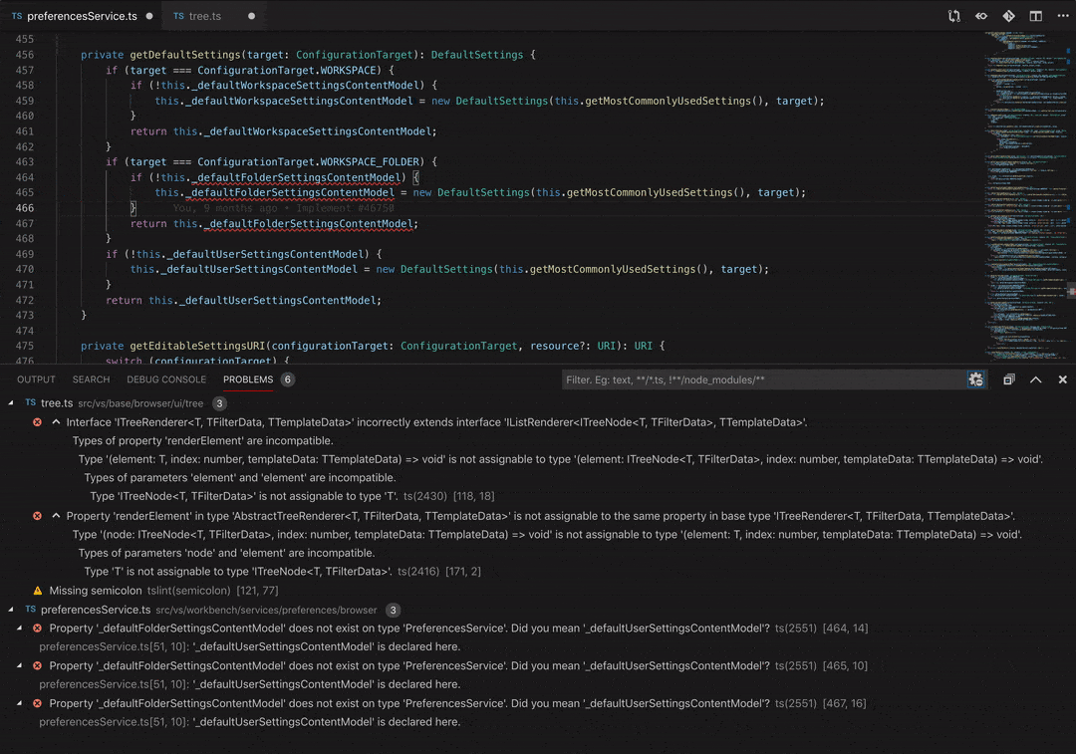Image resolution: width=1076 pixels, height=754 pixels.
Task: Open the git file history diamond icon
Action: coord(1008,16)
